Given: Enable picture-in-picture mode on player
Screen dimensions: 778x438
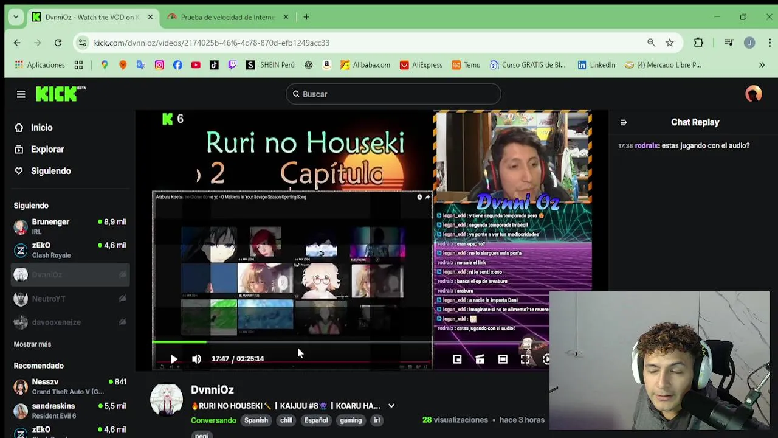Looking at the screenshot, I should [x=457, y=360].
